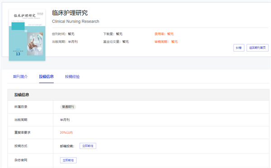Image resolution: width=271 pixels, height=168 pixels.
Task: Click the orange 审稿周期 label
Action: click(161, 42)
